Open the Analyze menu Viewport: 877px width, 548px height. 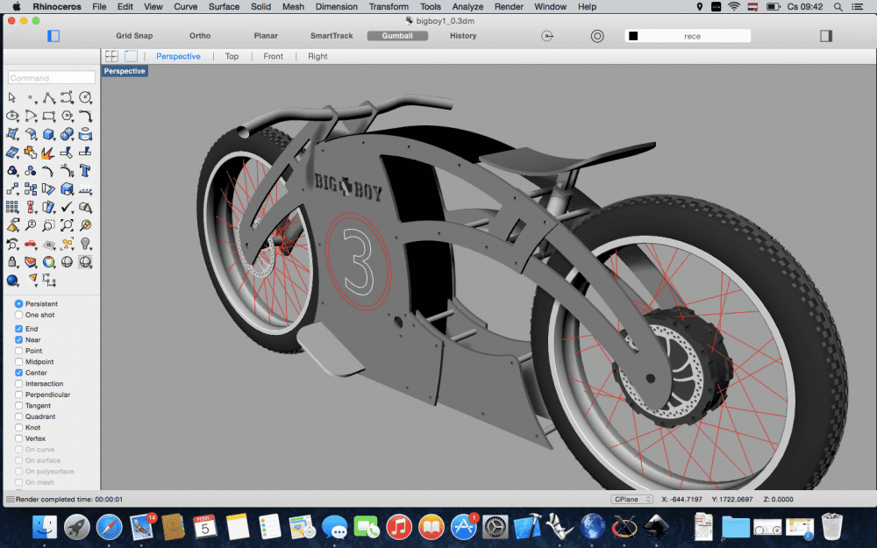point(467,7)
